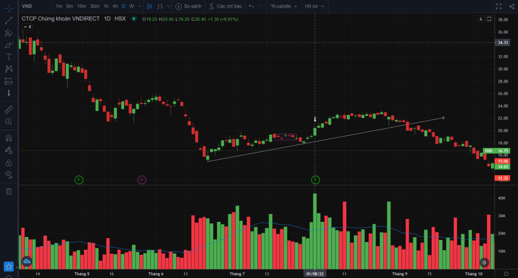518x278 pixels.
Task: Switch to the 1h timeframe
Action: click(106, 6)
